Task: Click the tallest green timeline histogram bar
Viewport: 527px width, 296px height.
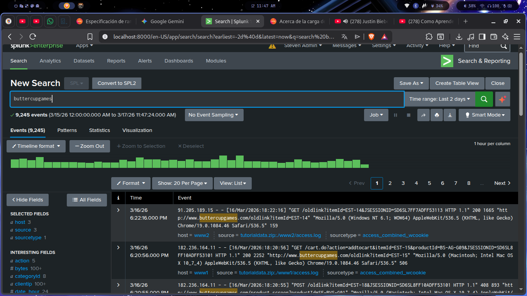Action: (223, 162)
